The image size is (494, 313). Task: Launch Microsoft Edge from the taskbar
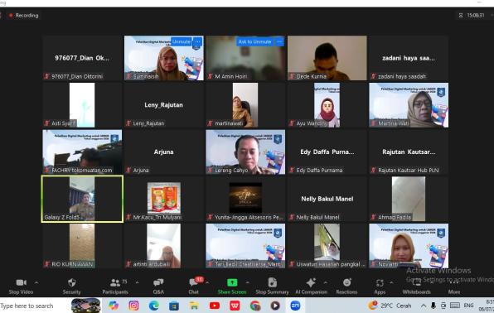point(153,306)
